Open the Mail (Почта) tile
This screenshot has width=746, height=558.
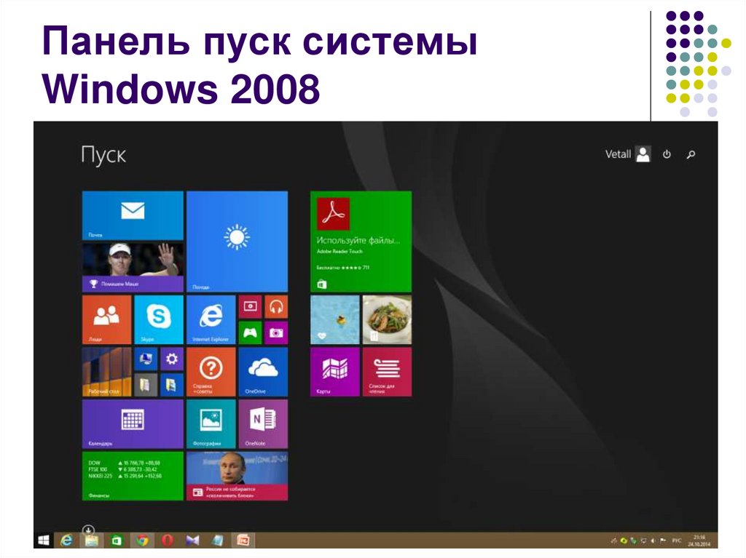coord(133,215)
